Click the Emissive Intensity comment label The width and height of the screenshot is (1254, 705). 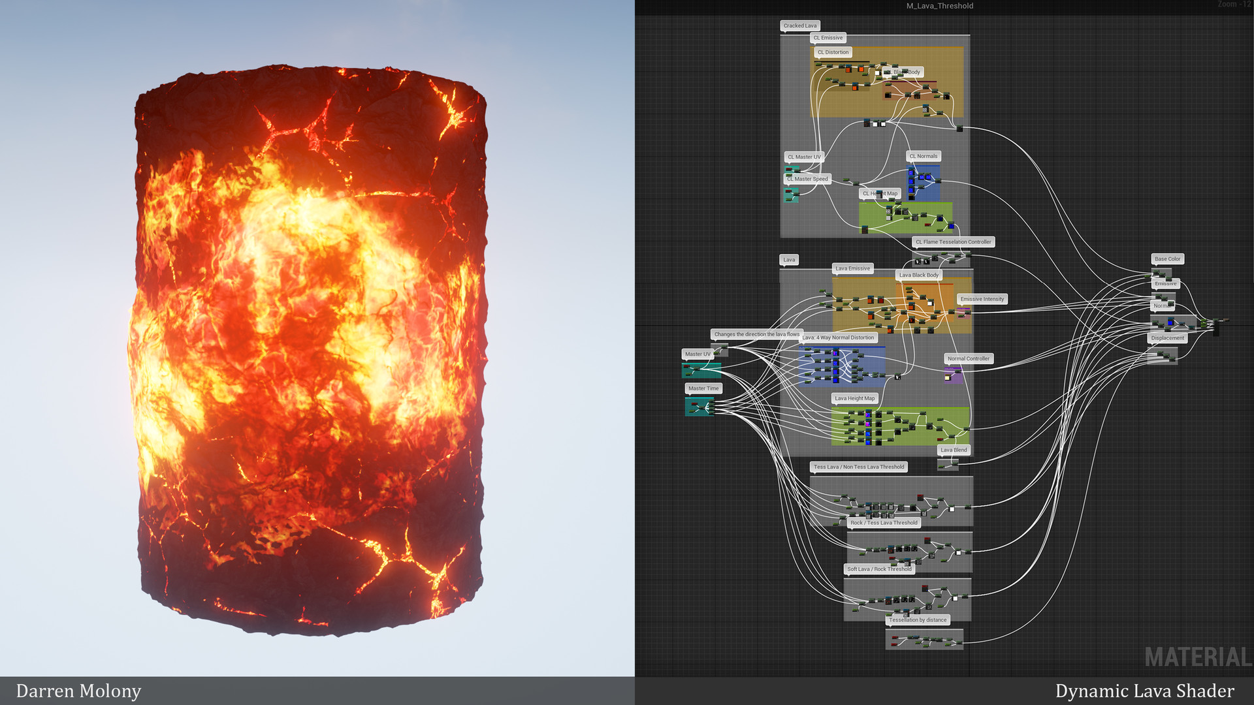click(982, 299)
